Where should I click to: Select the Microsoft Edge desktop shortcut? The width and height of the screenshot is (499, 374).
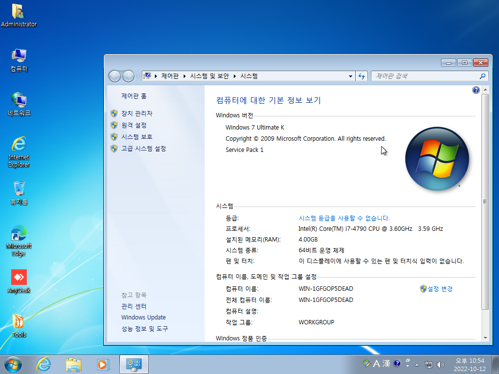click(x=19, y=241)
